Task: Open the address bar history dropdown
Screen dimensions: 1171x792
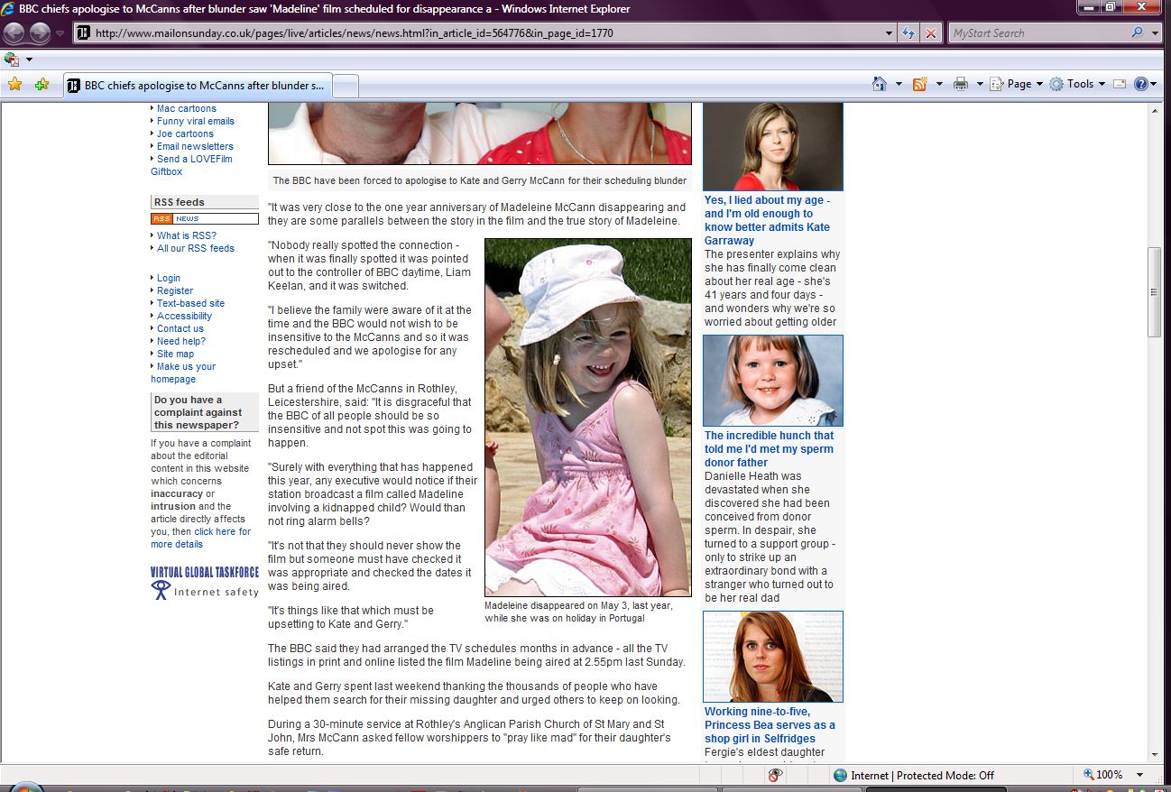Action: (890, 33)
